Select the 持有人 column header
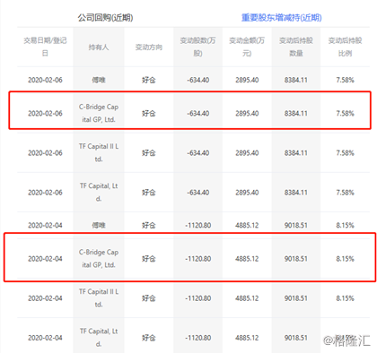This screenshot has height=353, width=377. pyautogui.click(x=99, y=47)
